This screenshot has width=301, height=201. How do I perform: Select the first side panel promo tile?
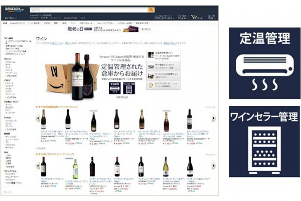[x=164, y=55]
